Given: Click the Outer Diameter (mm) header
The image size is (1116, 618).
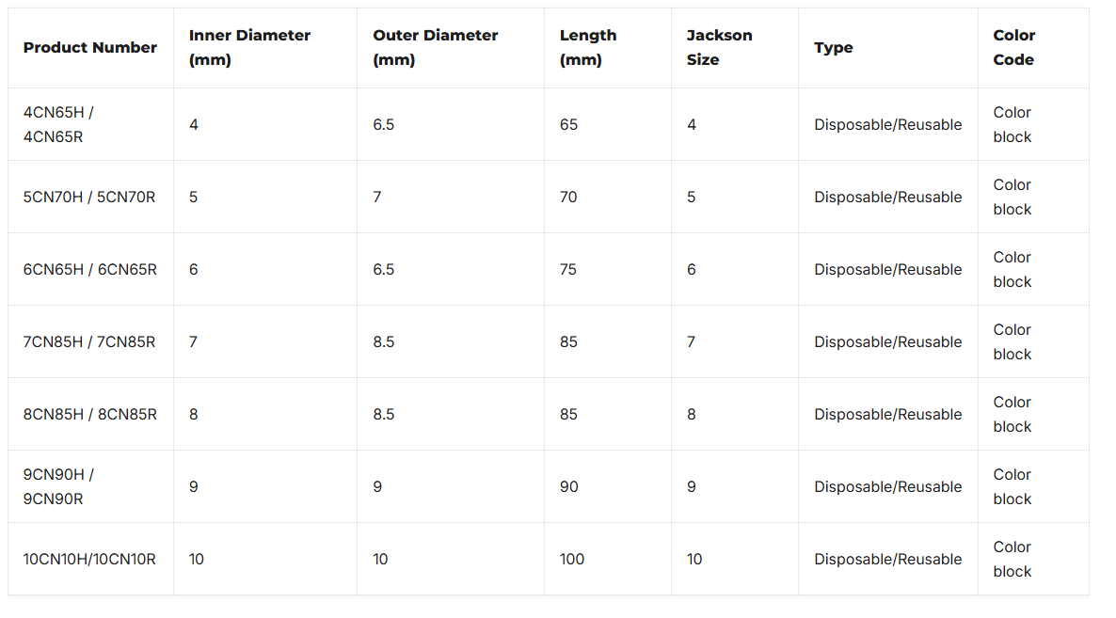Looking at the screenshot, I should point(436,48).
